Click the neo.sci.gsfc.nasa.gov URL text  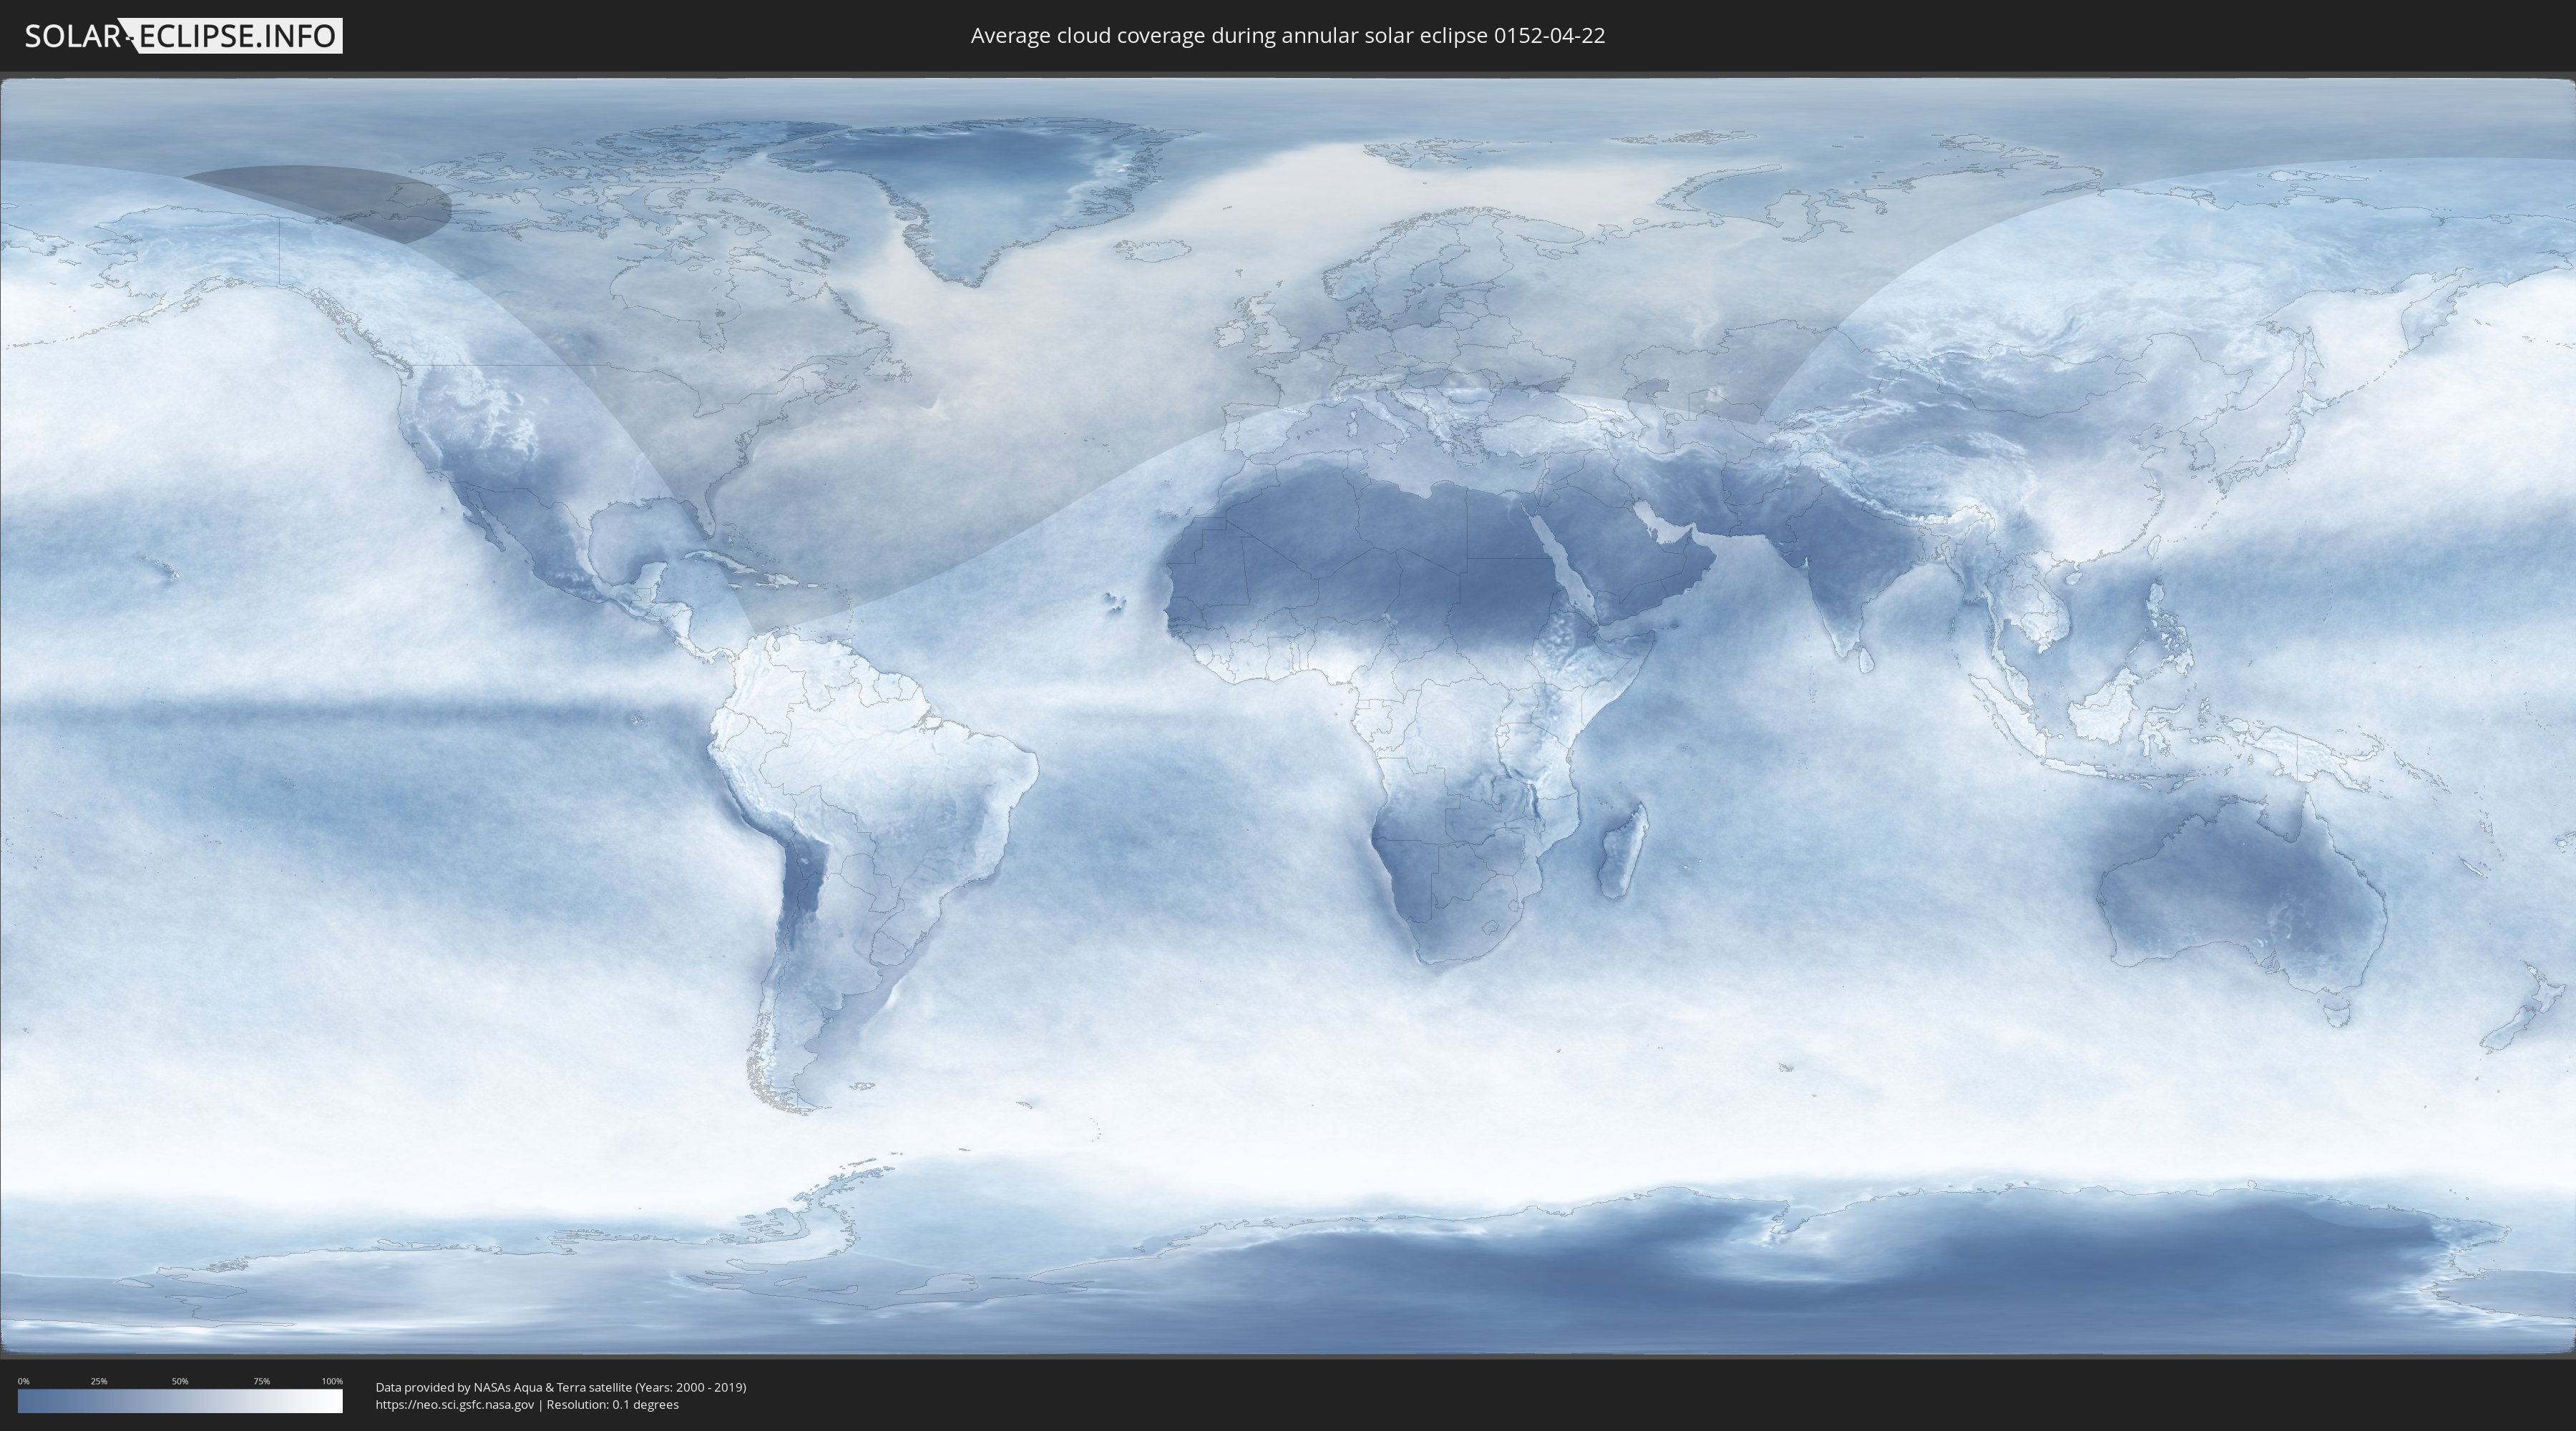(x=455, y=1404)
